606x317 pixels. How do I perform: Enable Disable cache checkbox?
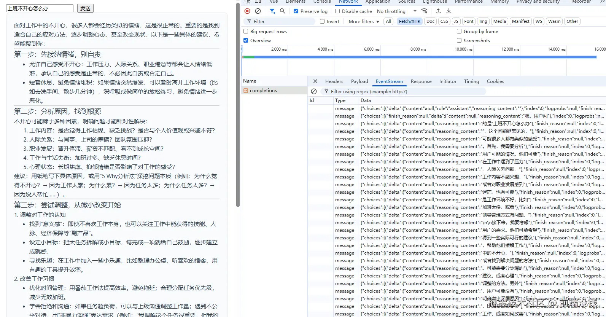tap(337, 11)
